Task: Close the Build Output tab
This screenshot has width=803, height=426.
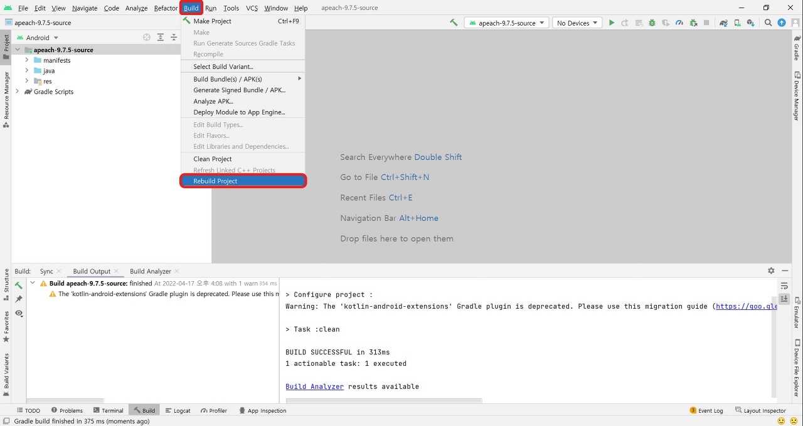Action: tap(117, 271)
